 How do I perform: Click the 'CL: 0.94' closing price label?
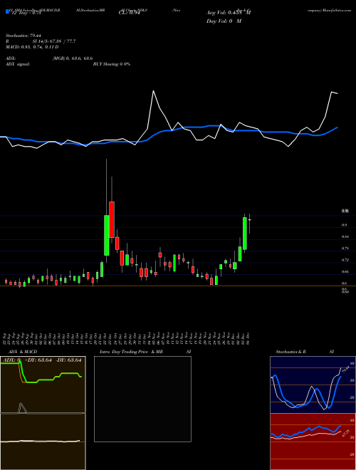(x=129, y=13)
